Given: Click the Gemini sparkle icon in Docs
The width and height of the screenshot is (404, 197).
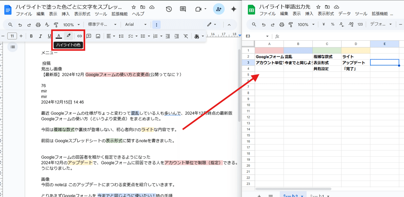Looking at the screenshot, I should pyautogui.click(x=233, y=9).
